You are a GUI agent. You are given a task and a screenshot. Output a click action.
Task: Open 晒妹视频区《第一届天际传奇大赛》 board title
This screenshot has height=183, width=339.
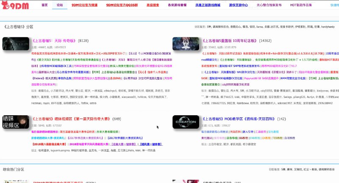click(x=71, y=119)
